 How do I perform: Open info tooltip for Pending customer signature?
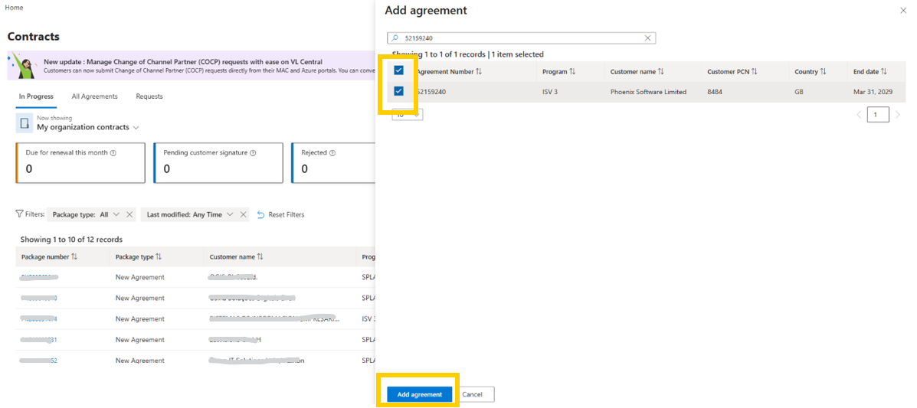coord(253,152)
